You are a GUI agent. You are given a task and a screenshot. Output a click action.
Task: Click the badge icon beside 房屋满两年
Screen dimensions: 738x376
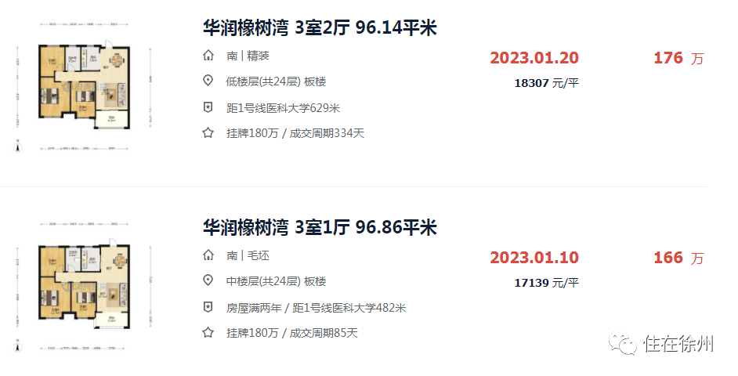(208, 307)
